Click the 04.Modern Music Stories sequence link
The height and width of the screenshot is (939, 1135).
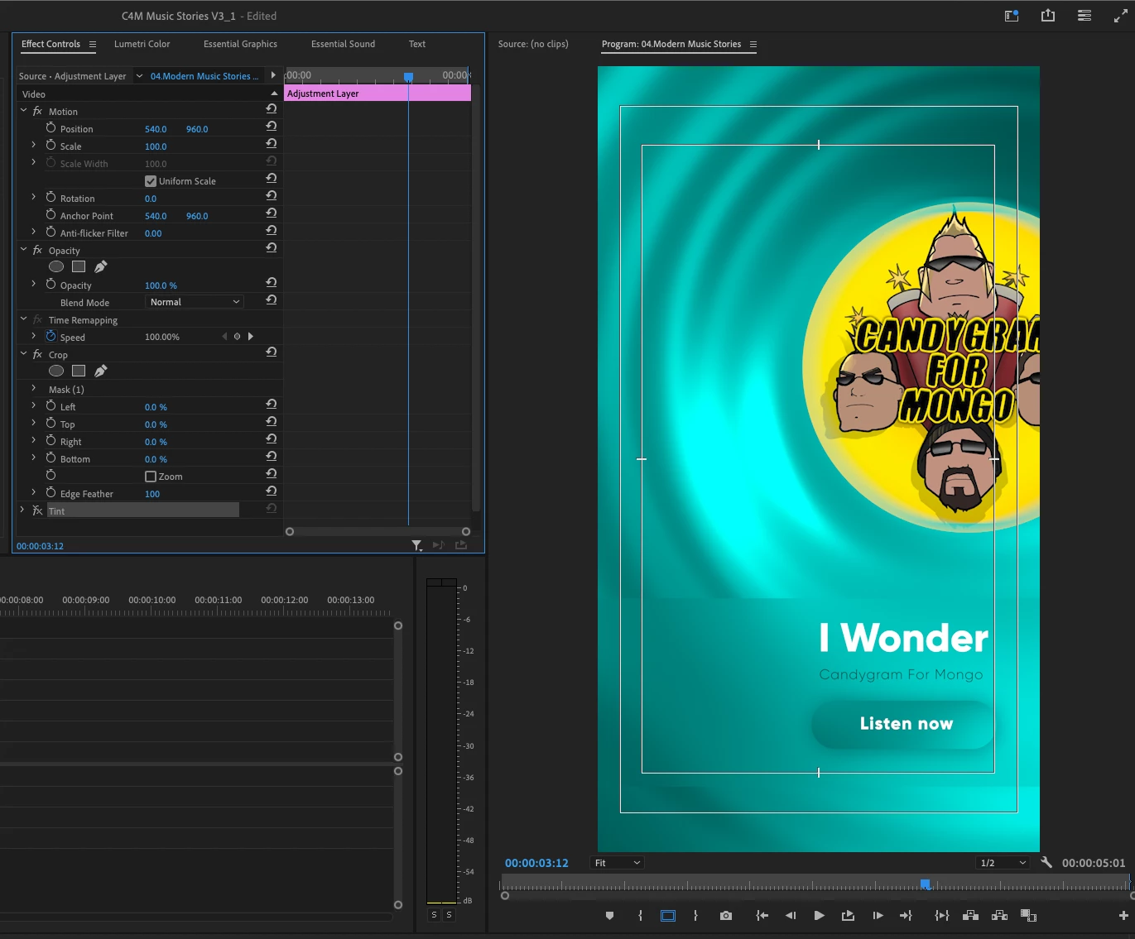(x=204, y=76)
